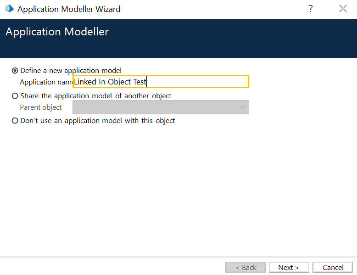The image size is (357, 275).
Task: Go back with the '< Back' button
Action: [x=245, y=267]
